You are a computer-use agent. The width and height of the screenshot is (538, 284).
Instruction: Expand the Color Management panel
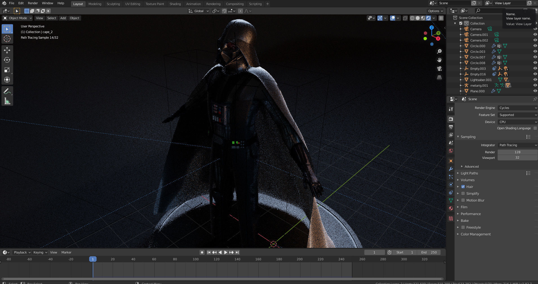[475, 234]
